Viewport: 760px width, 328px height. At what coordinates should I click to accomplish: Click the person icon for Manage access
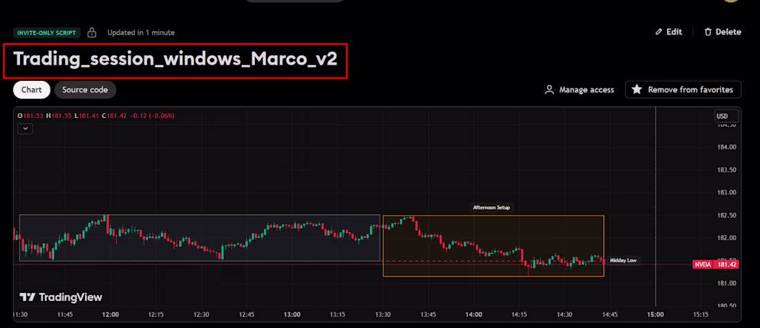[x=549, y=90]
